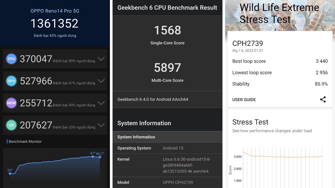Expand the UX score 207627 details
Screen dimensions: 335x188
[101, 125]
